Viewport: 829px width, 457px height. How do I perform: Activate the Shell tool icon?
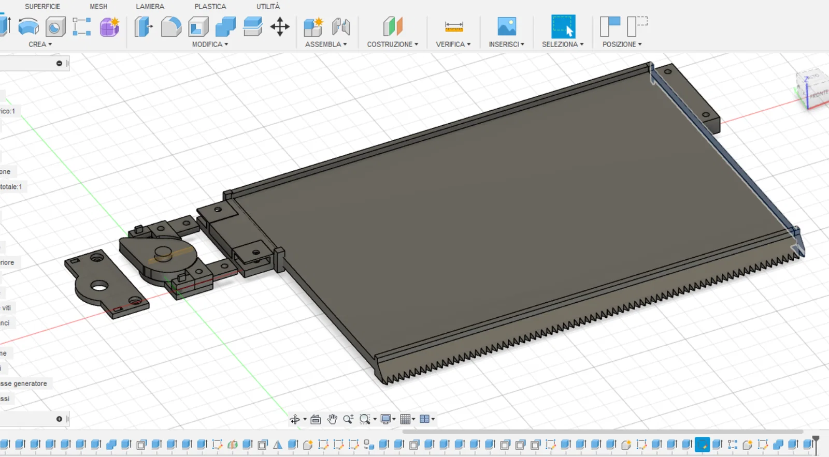tap(198, 26)
